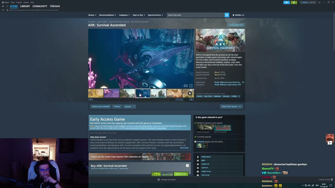Add ARK to your wishlist
Image resolution: width=335 pixels, height=188 pixels.
(100, 107)
